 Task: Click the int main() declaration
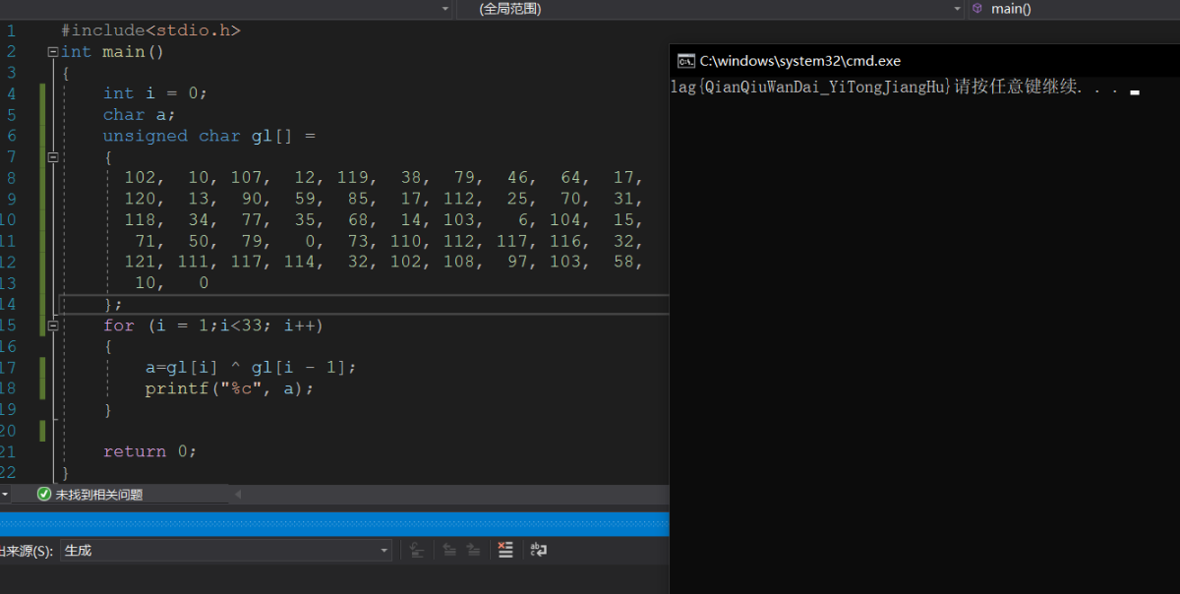(x=112, y=51)
